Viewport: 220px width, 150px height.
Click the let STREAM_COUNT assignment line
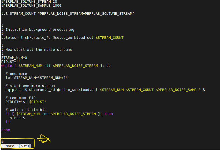point(68,14)
